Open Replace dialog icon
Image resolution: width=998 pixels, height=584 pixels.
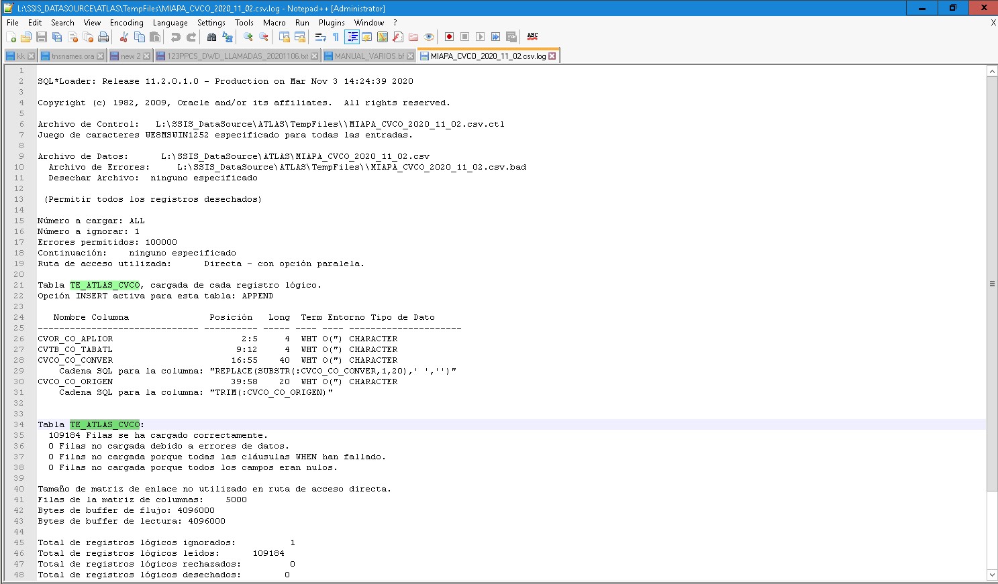[228, 37]
